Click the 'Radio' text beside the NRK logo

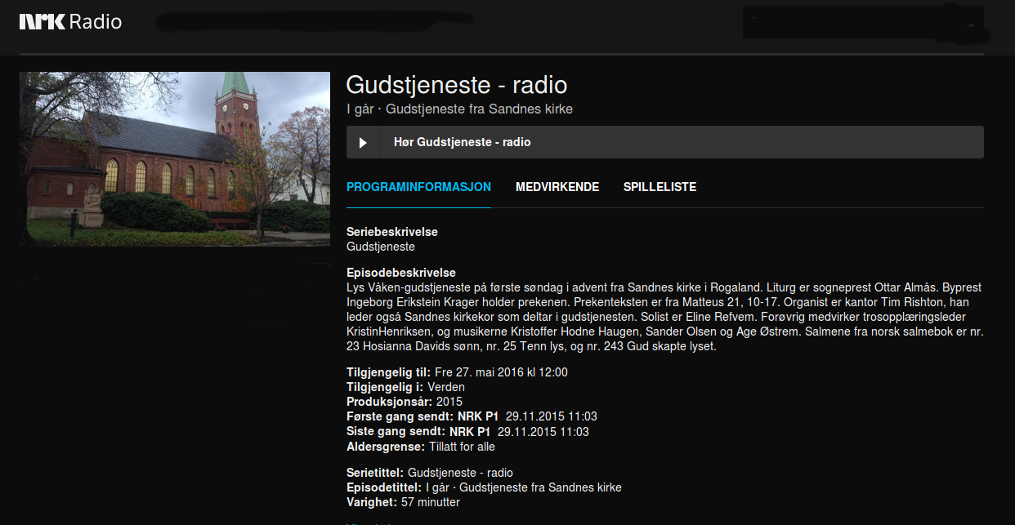(x=96, y=22)
